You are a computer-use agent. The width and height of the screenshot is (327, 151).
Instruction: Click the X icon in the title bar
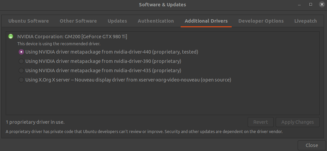(x=321, y=4)
